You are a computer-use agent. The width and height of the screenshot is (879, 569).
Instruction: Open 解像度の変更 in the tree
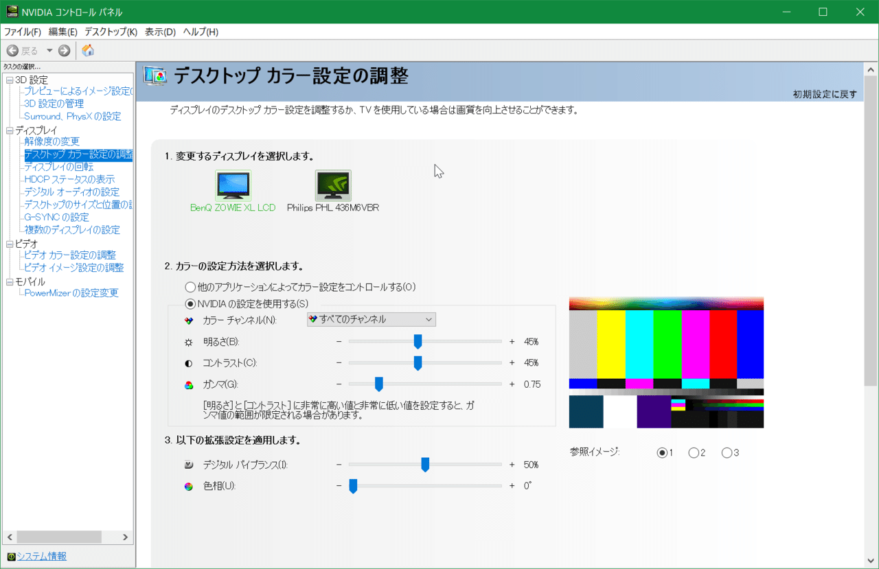52,141
